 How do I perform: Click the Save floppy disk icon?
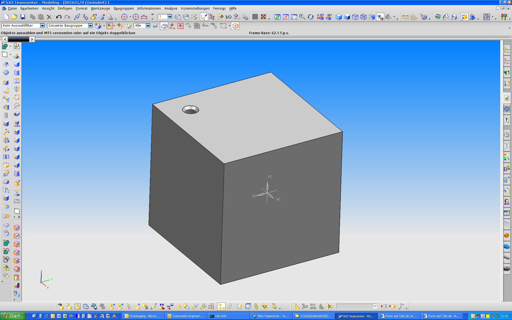pyautogui.click(x=23, y=17)
